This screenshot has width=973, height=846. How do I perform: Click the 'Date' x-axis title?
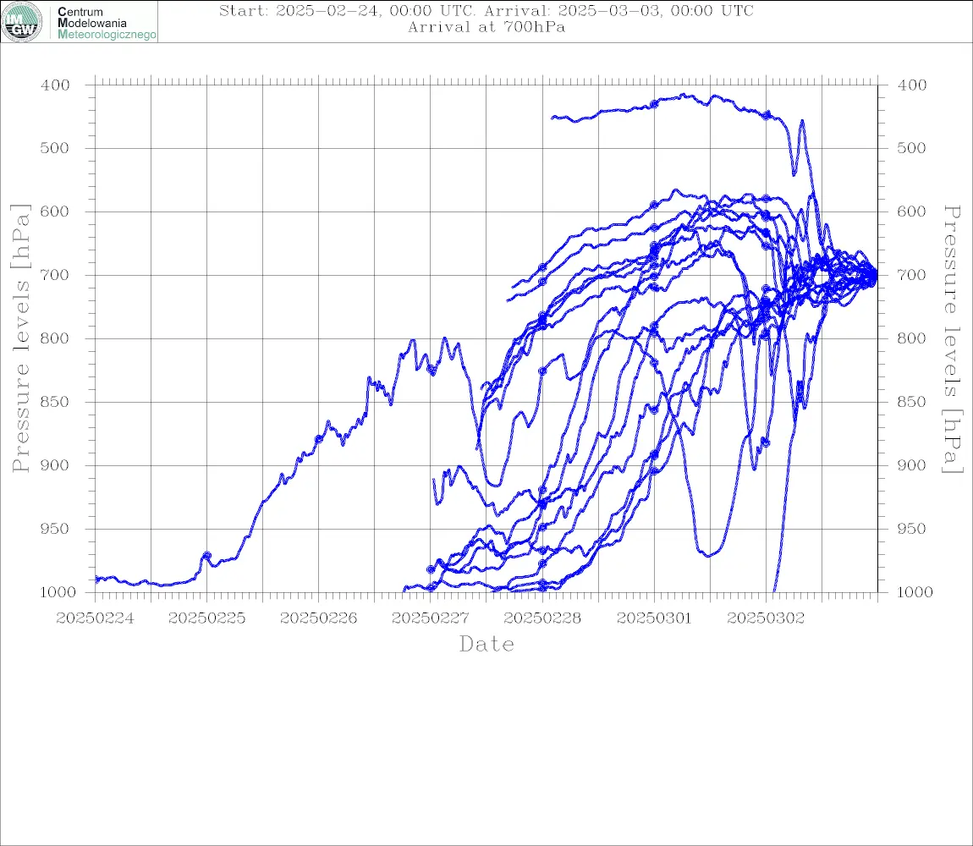click(x=486, y=644)
